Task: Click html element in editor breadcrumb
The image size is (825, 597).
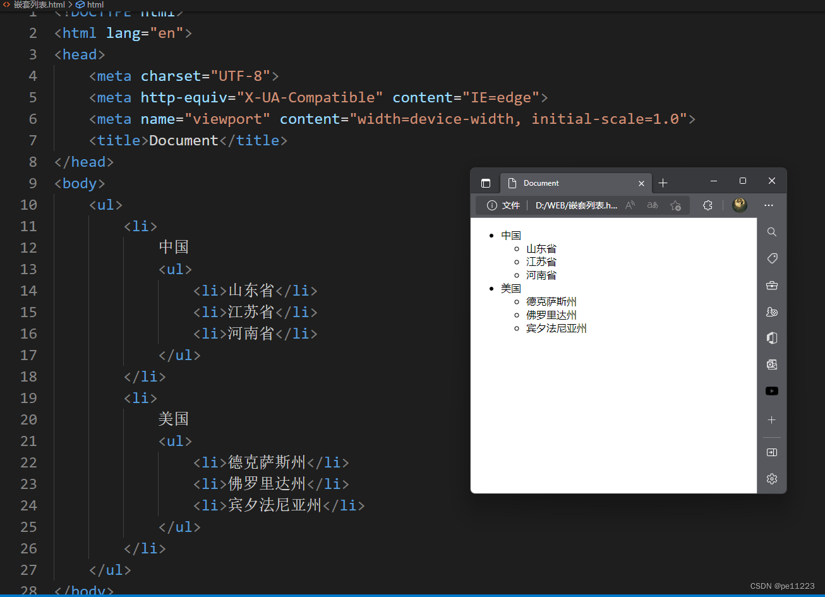Action: click(95, 4)
